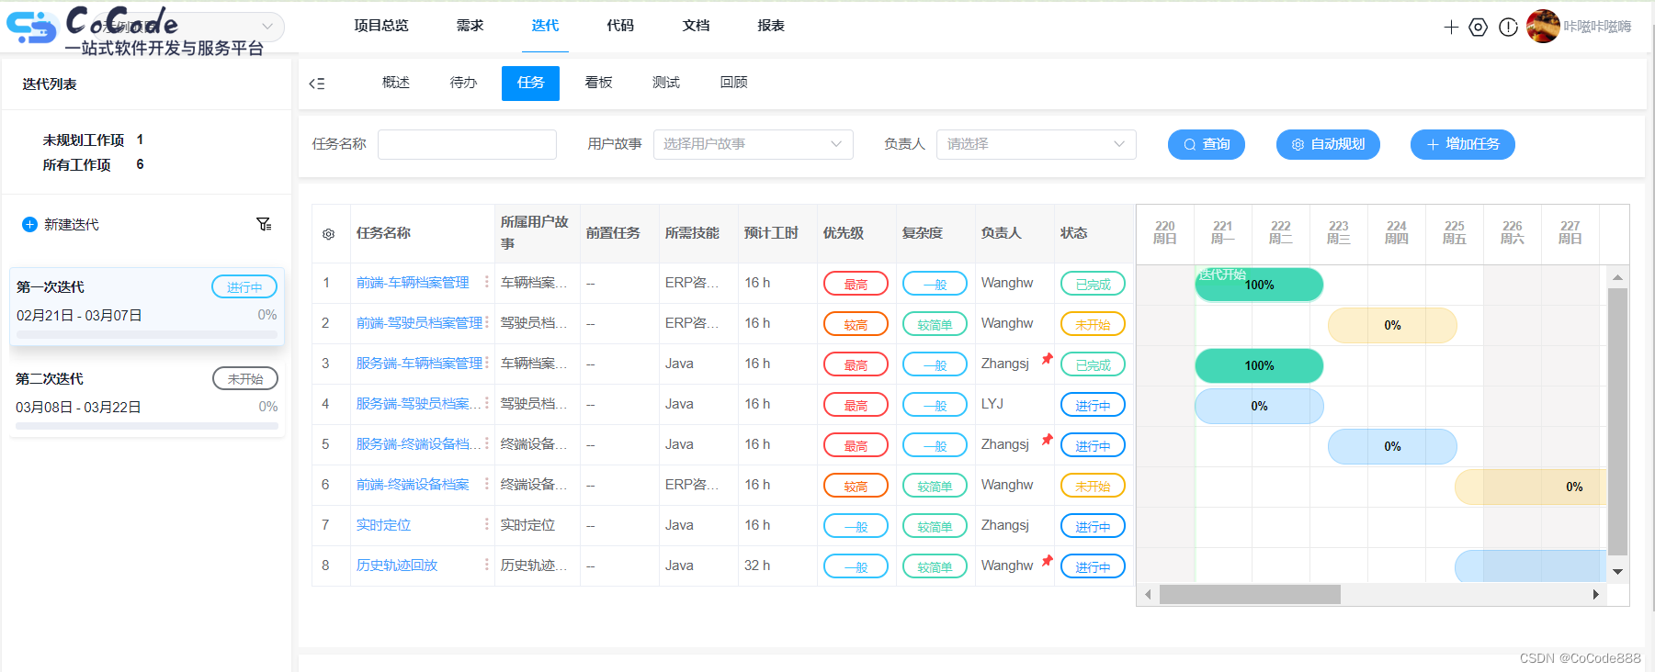Open task link 前端-车辆档案管理

tap(413, 283)
